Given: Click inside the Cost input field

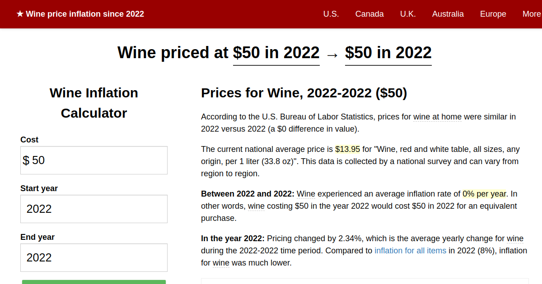Looking at the screenshot, I should coord(93,160).
